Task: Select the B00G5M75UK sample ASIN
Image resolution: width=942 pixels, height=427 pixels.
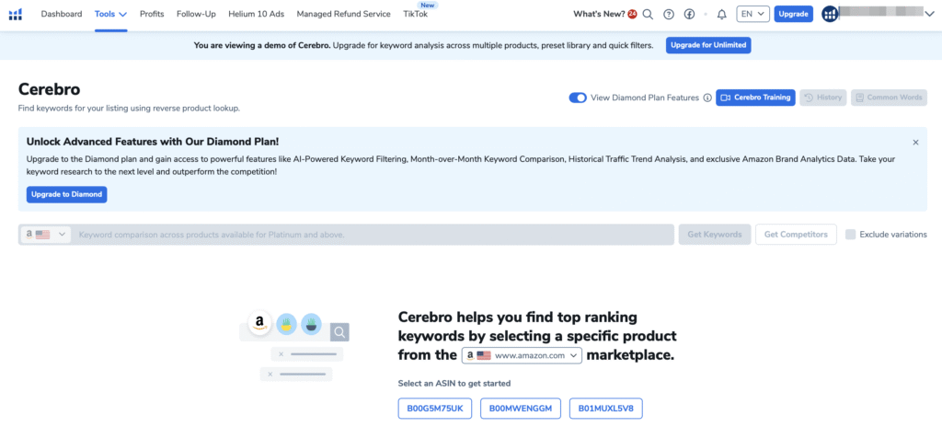Action: pyautogui.click(x=435, y=408)
